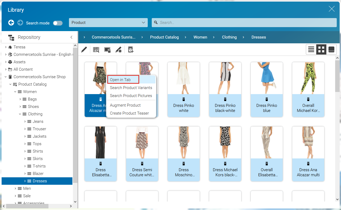Expand the Skirts tree node
The height and width of the screenshot is (210, 341).
click(x=25, y=158)
